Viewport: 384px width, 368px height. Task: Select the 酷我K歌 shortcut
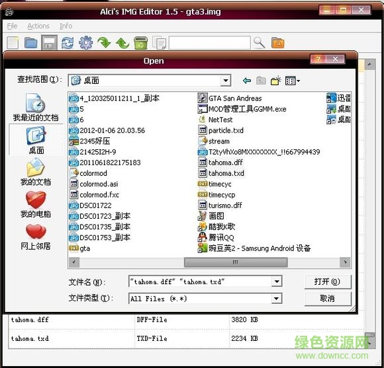coord(216,227)
